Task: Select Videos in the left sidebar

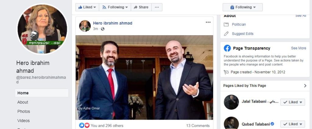Action: pos(23,121)
